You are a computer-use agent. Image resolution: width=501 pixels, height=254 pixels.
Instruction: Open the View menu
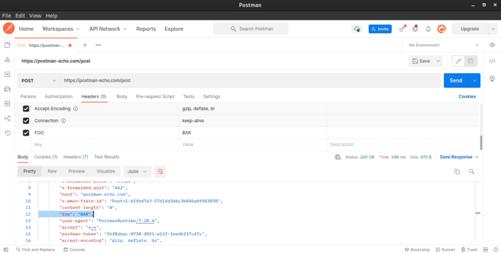[36, 16]
